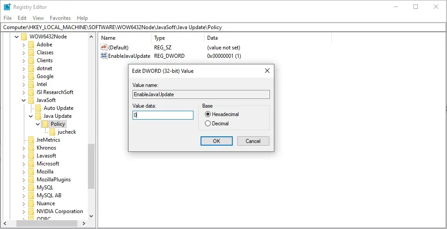Click the (Default) string value icon

104,47
